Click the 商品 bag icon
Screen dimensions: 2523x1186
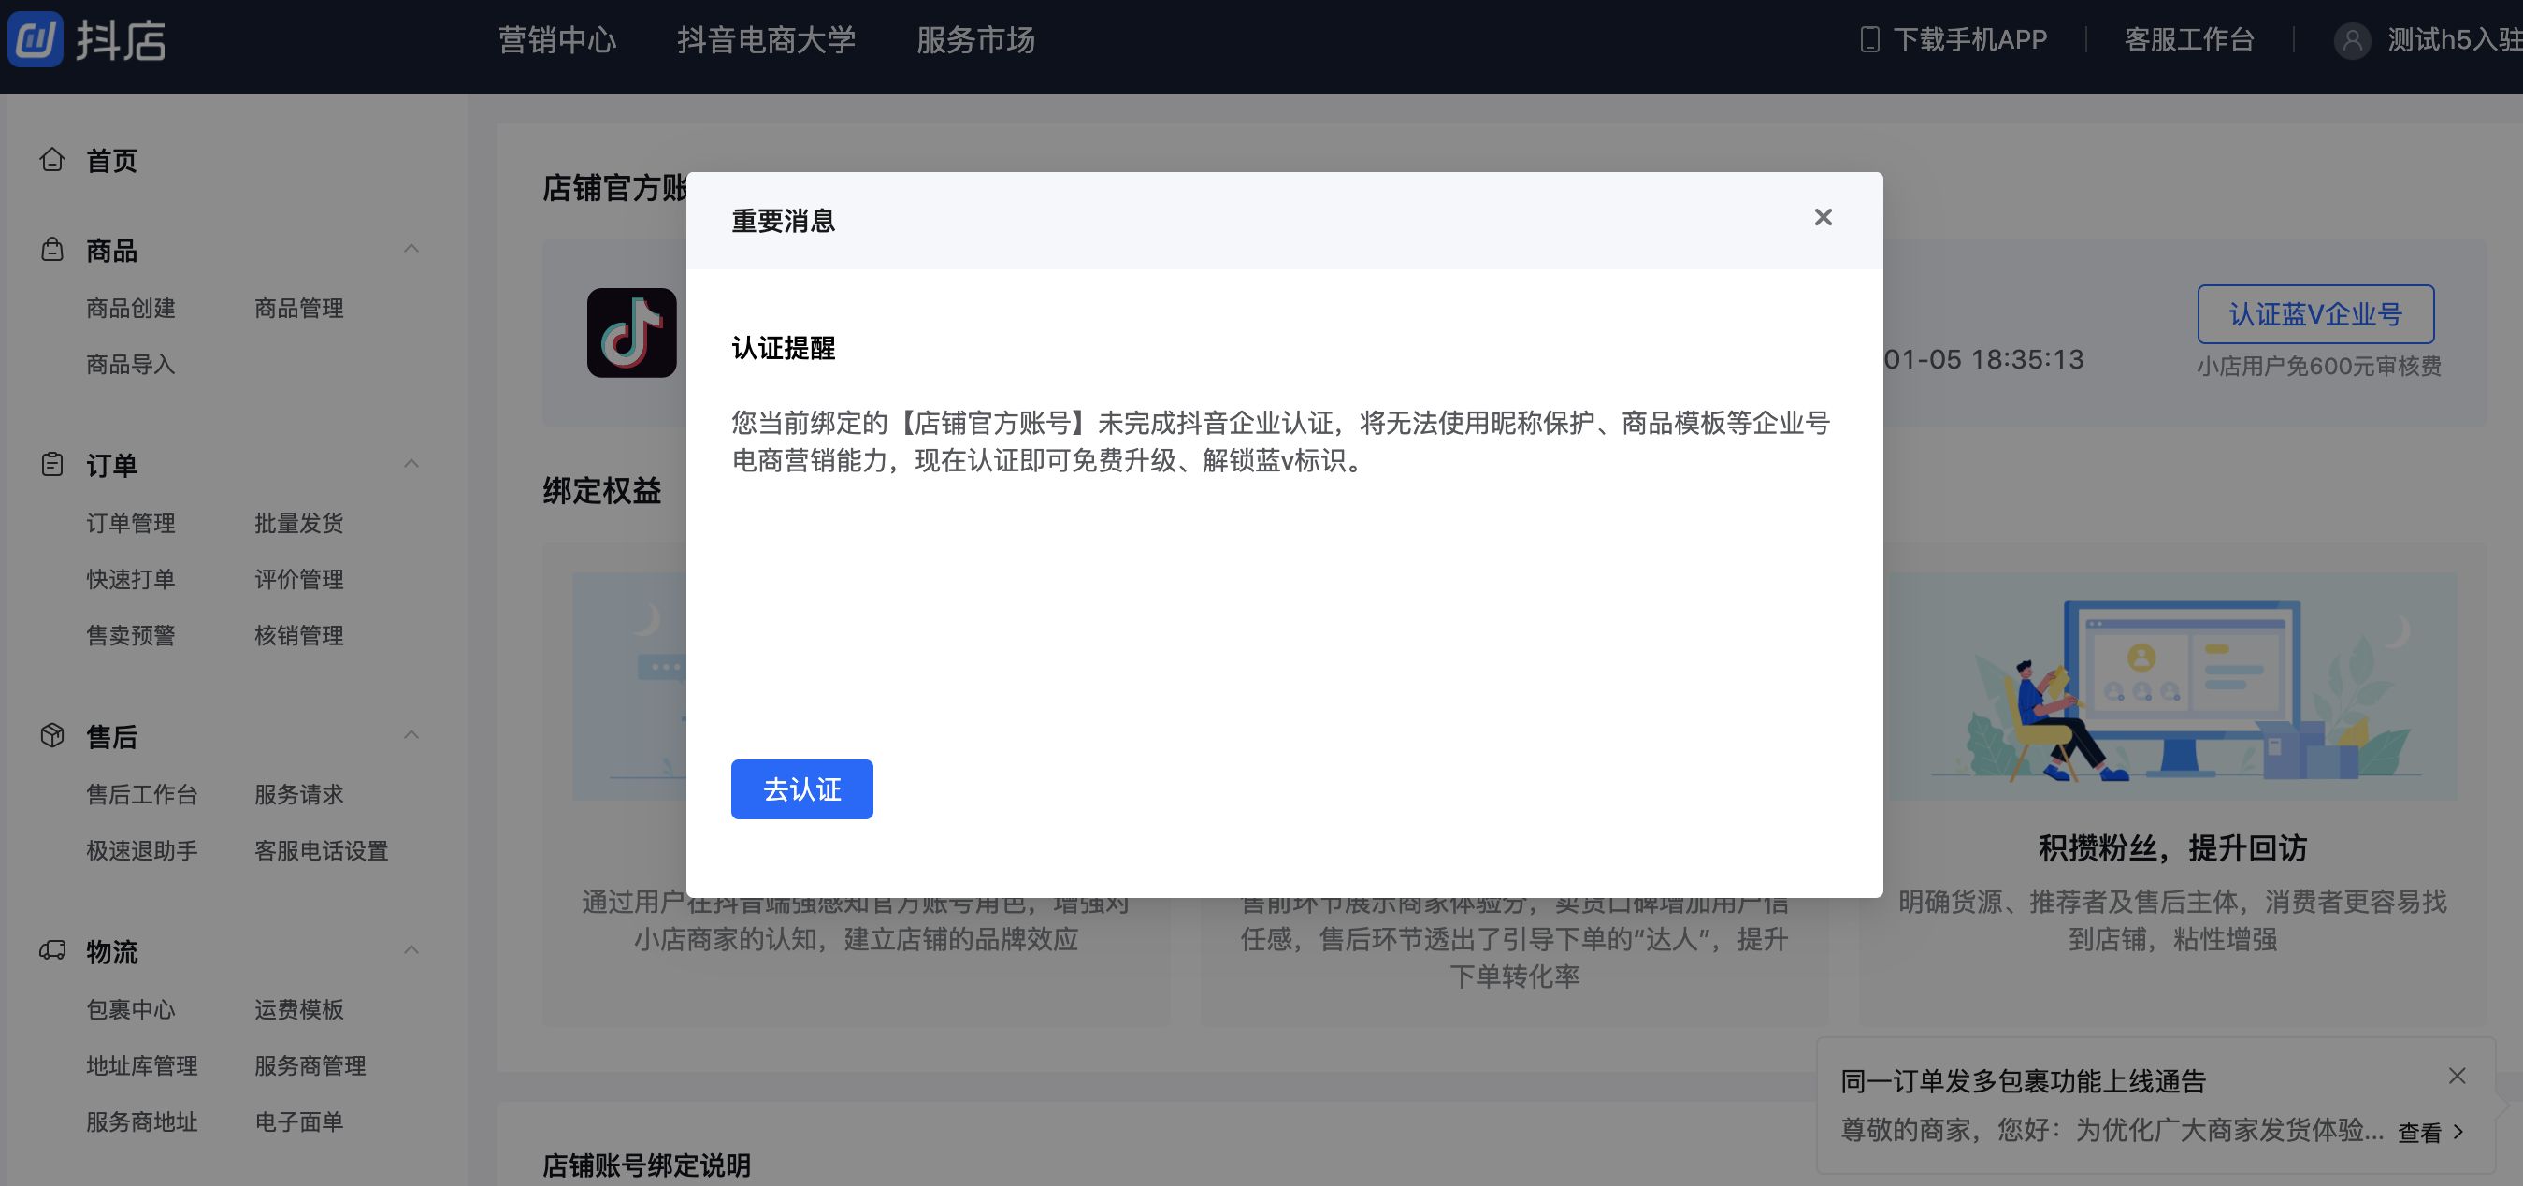click(52, 250)
